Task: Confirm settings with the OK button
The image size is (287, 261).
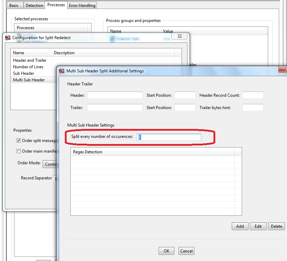Action: click(x=167, y=251)
